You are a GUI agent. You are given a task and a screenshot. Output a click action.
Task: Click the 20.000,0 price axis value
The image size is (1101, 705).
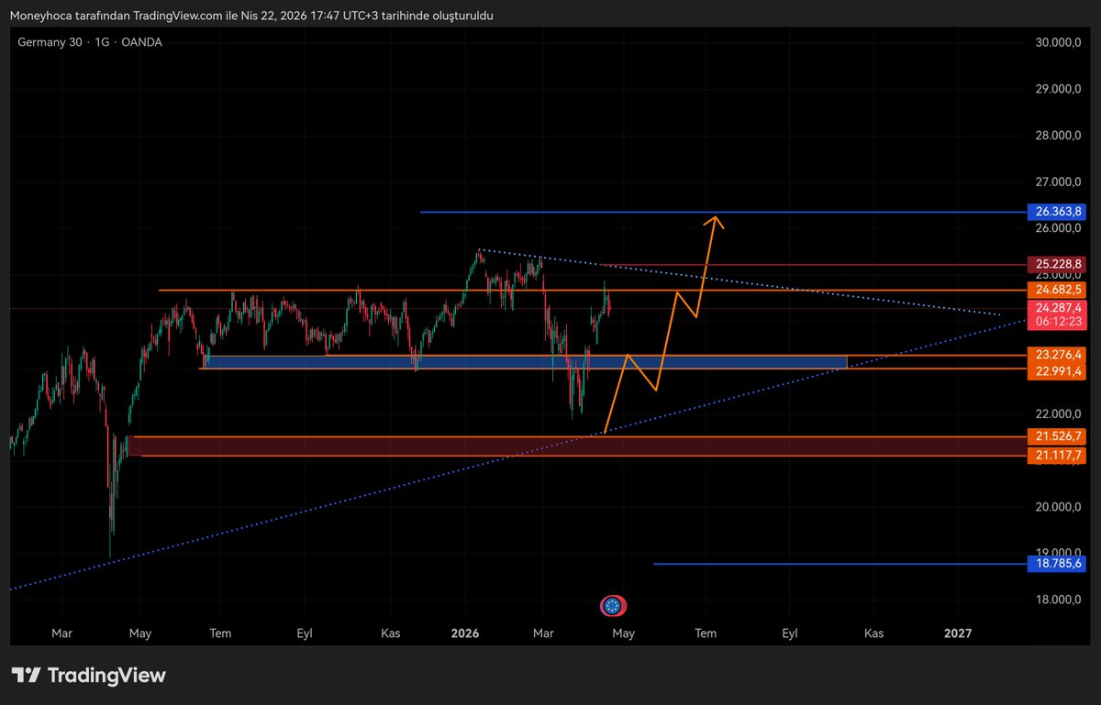coord(1058,507)
